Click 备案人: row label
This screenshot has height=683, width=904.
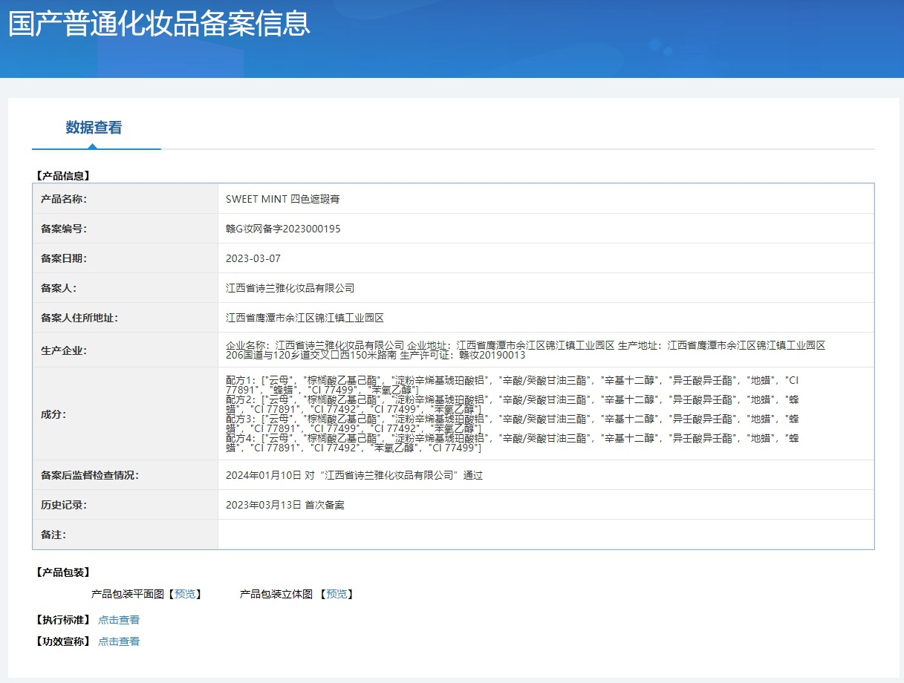[59, 288]
